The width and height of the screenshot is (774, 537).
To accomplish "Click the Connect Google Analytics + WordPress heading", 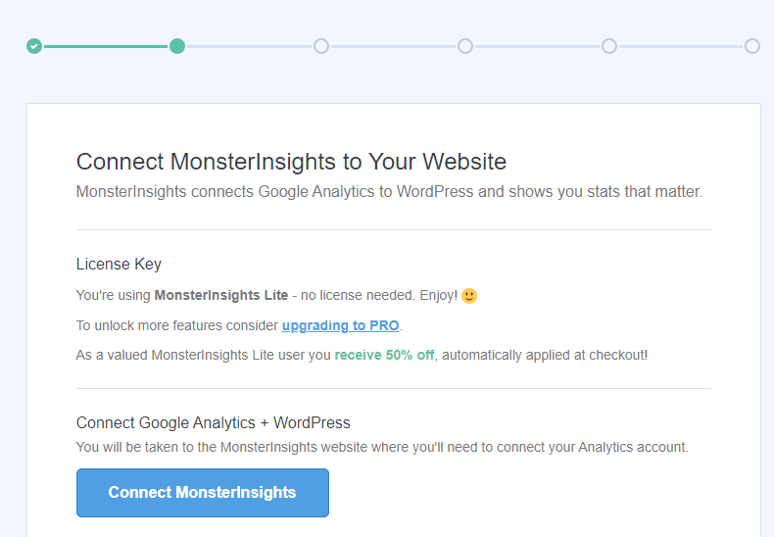I will (x=214, y=423).
